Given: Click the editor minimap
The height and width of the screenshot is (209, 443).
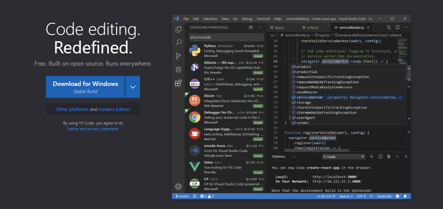Looking at the screenshot, I should pos(402,51).
